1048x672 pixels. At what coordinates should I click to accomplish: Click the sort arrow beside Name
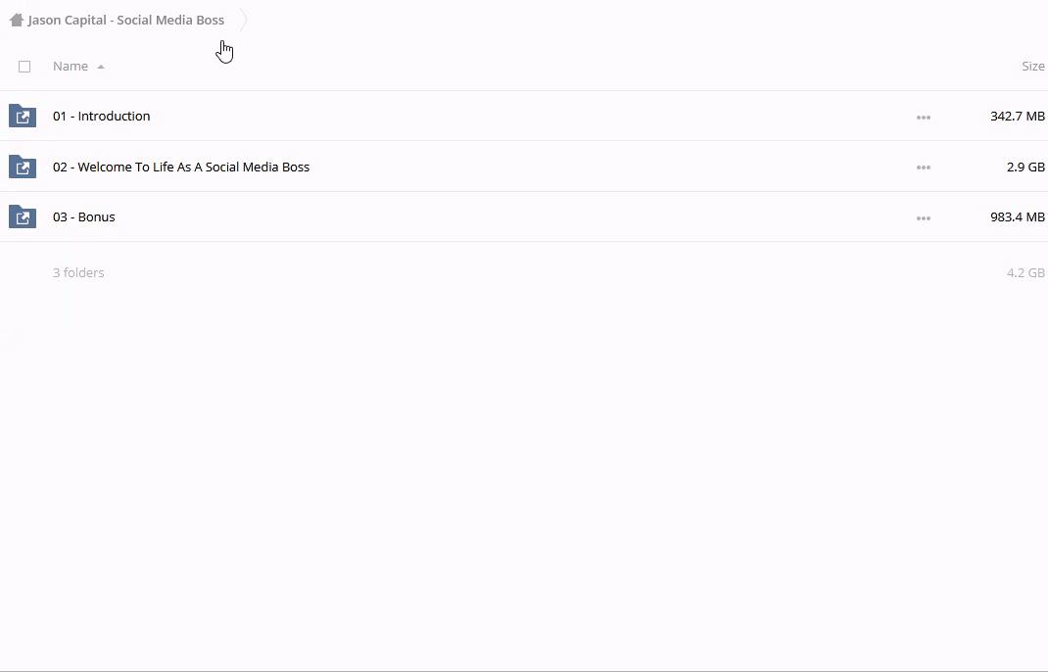tap(101, 67)
